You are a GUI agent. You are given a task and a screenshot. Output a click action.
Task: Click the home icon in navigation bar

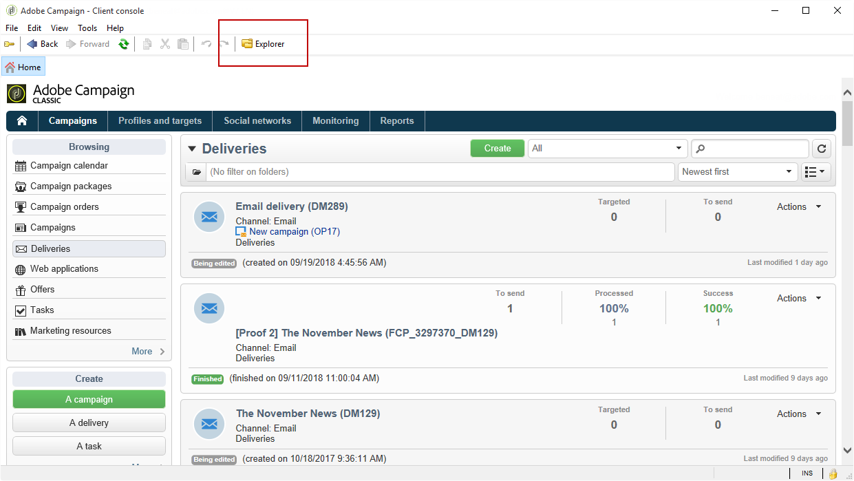(22, 120)
